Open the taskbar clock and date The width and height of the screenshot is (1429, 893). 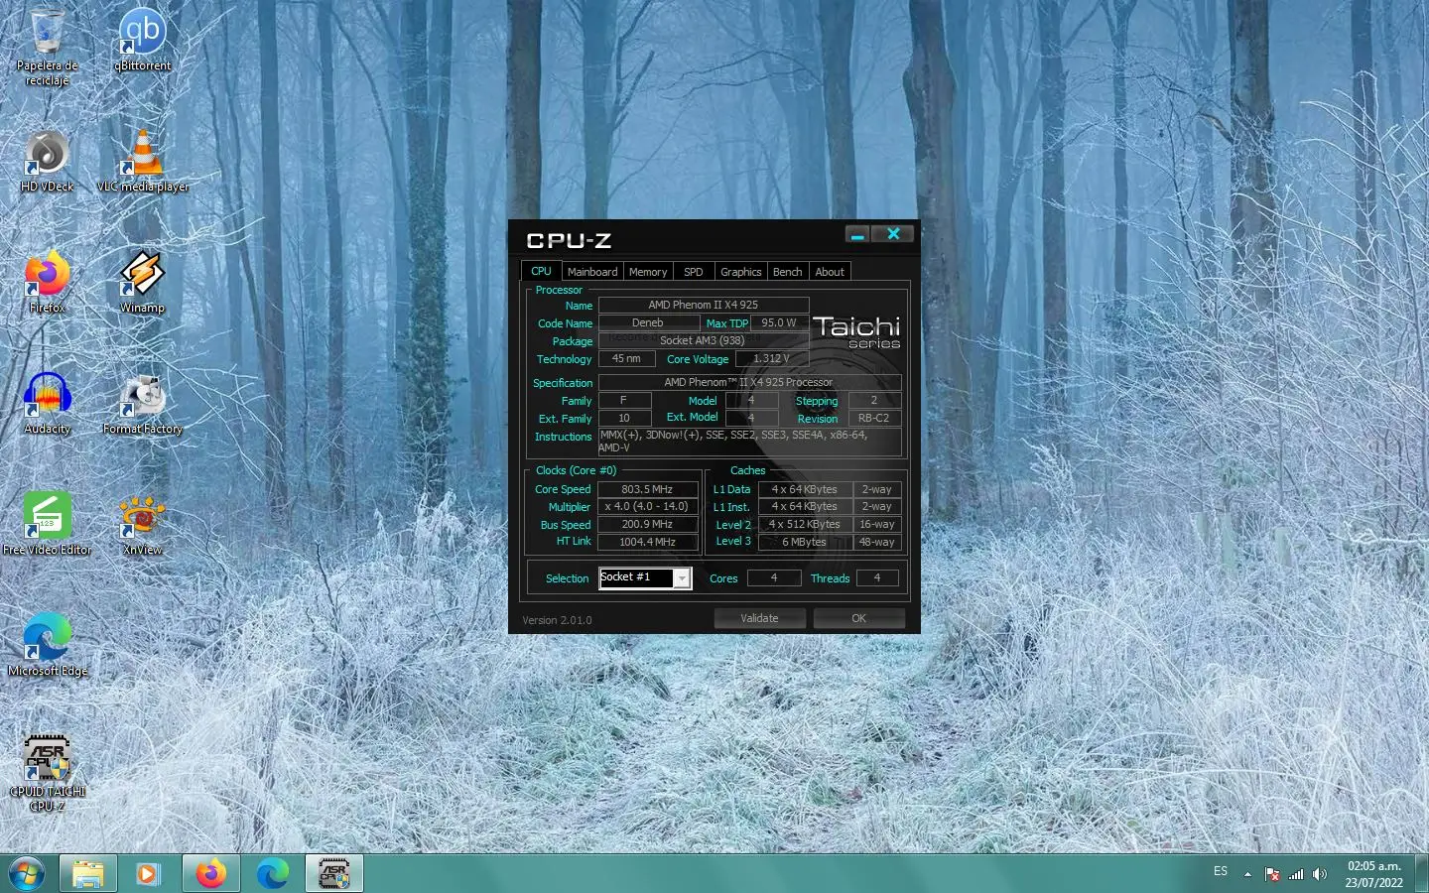pyautogui.click(x=1374, y=874)
